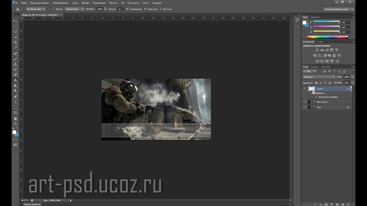Filter layers by type layers icon
Screen dimensions: 367x206
point(334,71)
